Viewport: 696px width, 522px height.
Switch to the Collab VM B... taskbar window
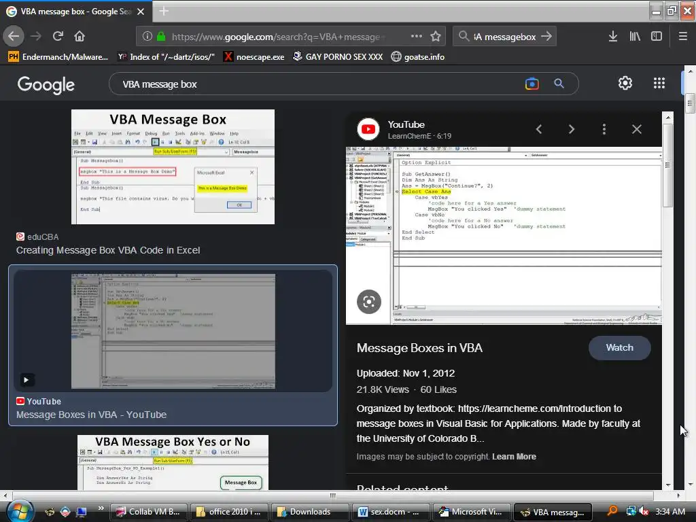147,512
